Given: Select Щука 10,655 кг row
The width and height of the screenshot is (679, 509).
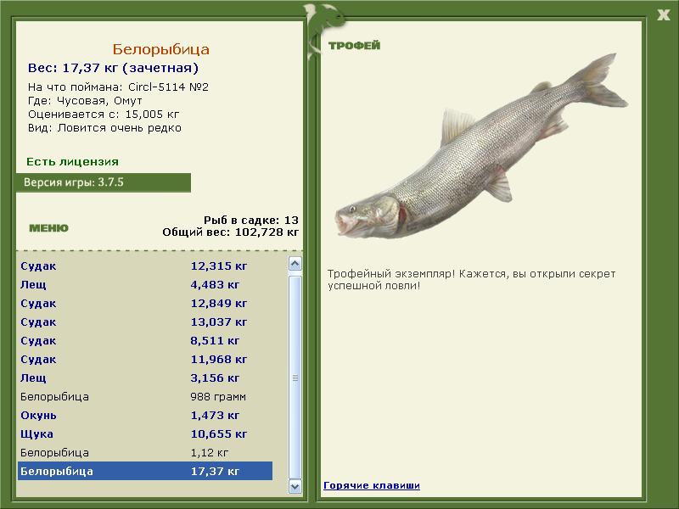Looking at the screenshot, I should pyautogui.click(x=145, y=433).
